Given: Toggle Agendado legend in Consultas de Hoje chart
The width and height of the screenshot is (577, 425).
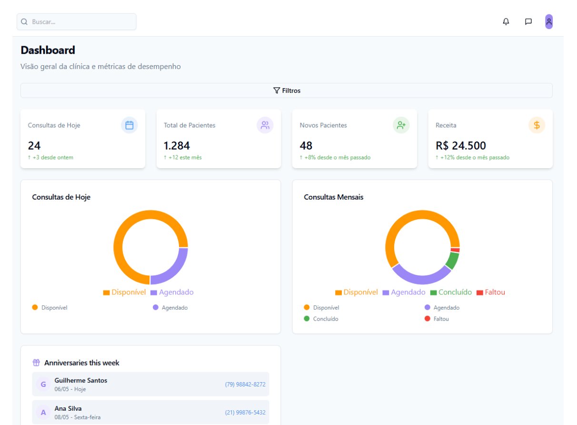Looking at the screenshot, I should click(x=172, y=292).
